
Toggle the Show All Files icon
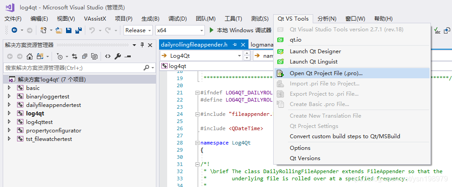coord(94,56)
